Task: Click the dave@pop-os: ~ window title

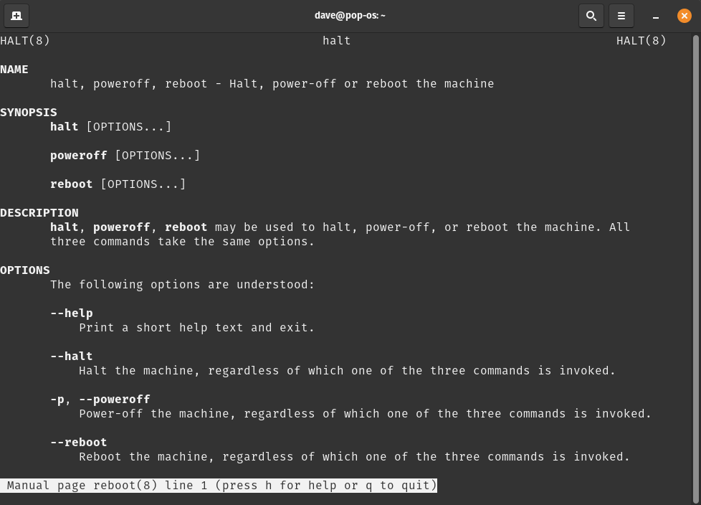Action: [x=350, y=15]
